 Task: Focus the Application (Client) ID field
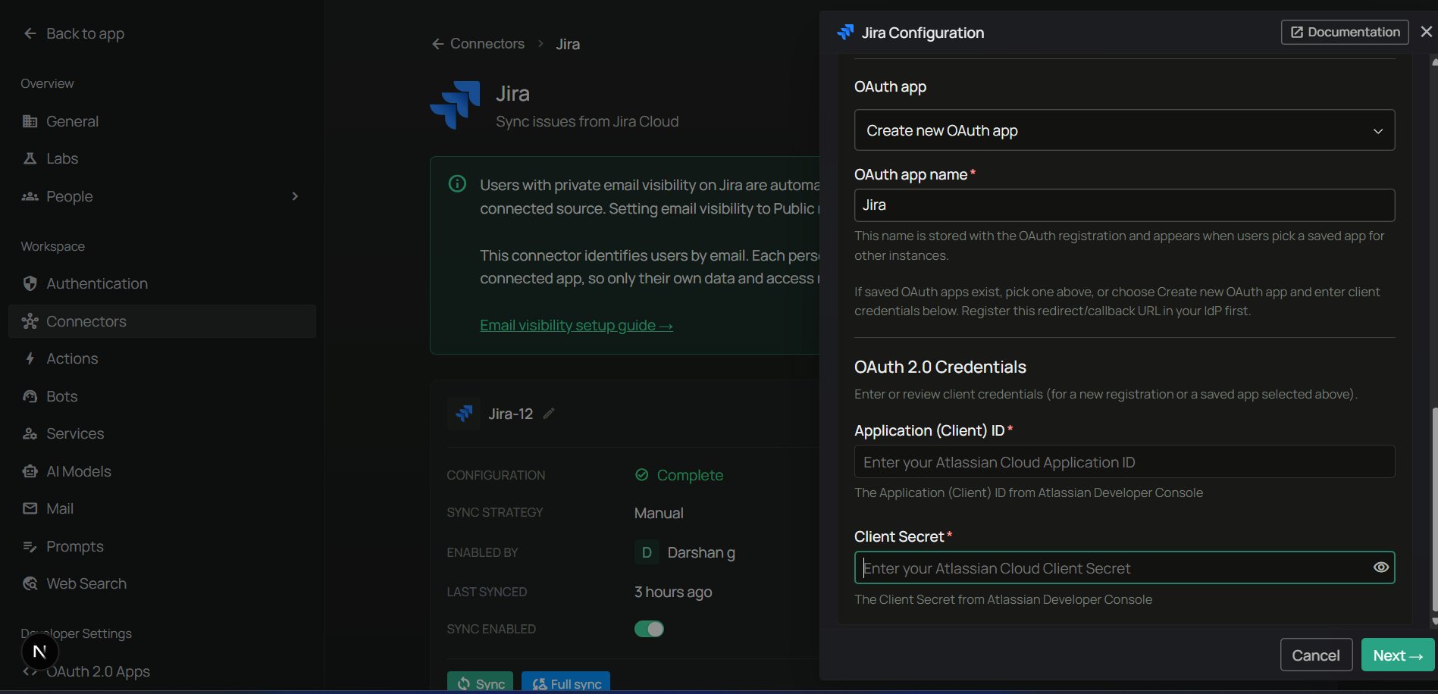(x=1124, y=461)
